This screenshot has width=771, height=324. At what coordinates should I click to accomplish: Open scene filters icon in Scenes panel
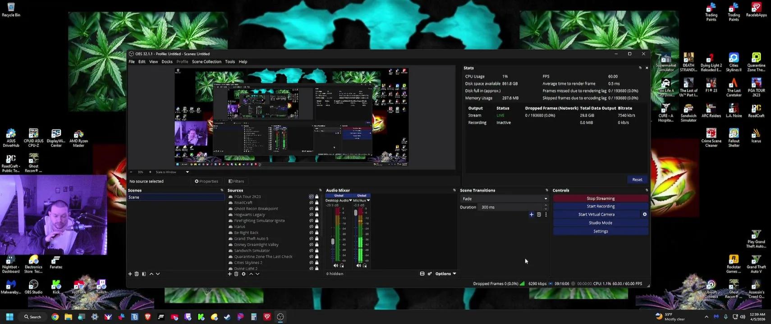(x=144, y=274)
